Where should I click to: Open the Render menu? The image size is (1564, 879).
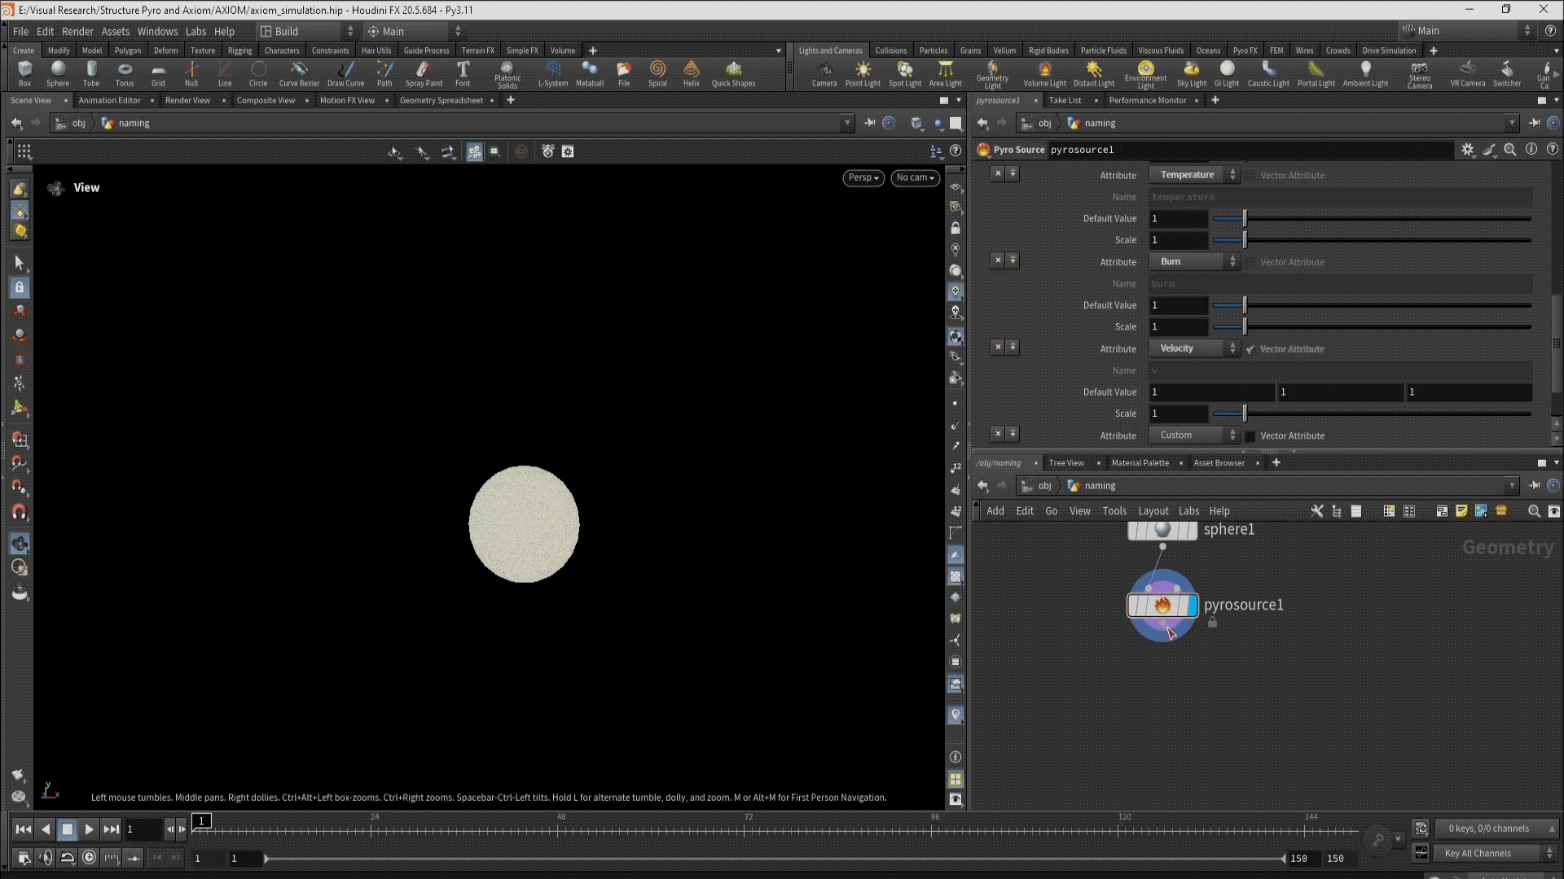point(77,31)
